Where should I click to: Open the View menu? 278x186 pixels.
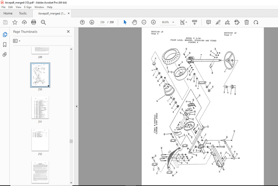(18, 7)
